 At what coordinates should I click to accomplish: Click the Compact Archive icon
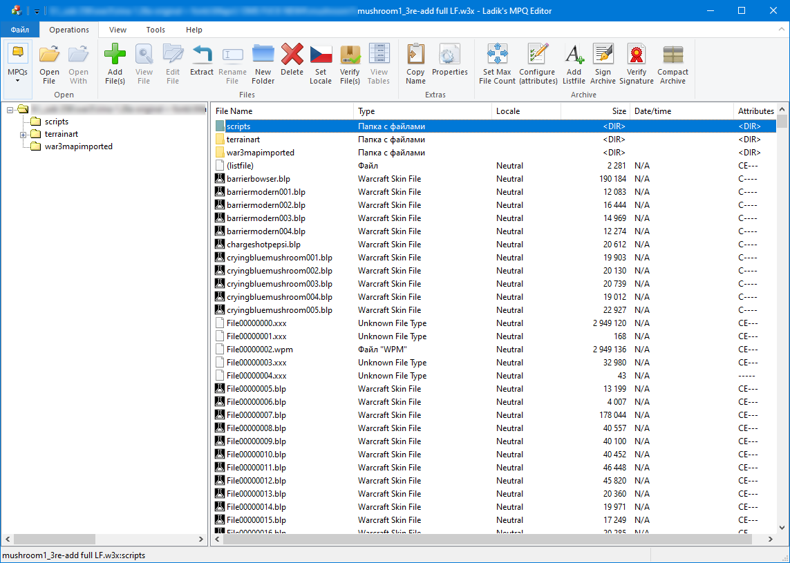pos(673,55)
